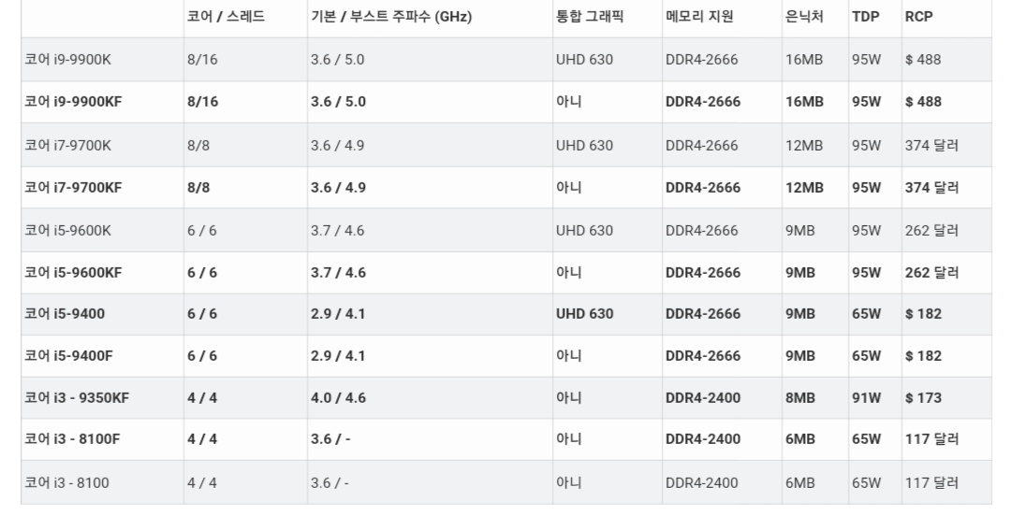Click the 은닉처 column header
Image resolution: width=1011 pixels, height=515 pixels.
(x=804, y=17)
